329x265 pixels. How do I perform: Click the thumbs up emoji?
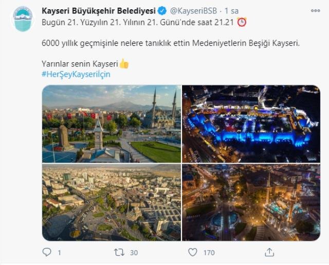pos(124,64)
